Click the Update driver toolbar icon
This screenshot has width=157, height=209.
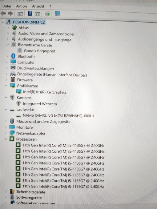(47, 14)
